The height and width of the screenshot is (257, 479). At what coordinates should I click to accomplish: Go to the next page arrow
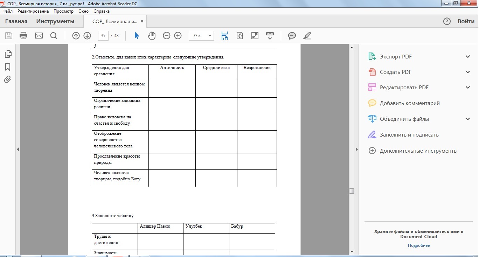pos(87,36)
